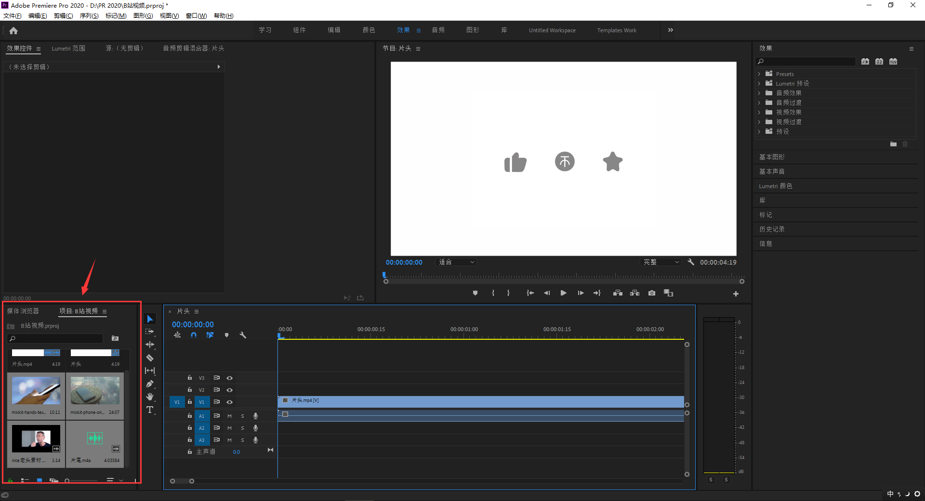925x501 pixels.
Task: Click Add Marker in program monitor
Action: pyautogui.click(x=475, y=293)
